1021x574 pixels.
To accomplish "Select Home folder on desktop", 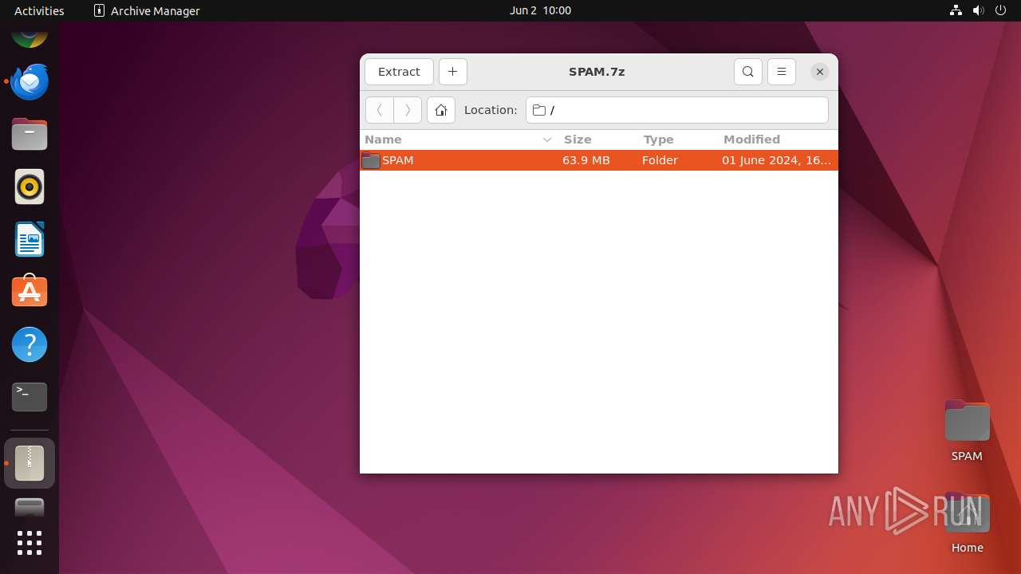I will pos(967,522).
